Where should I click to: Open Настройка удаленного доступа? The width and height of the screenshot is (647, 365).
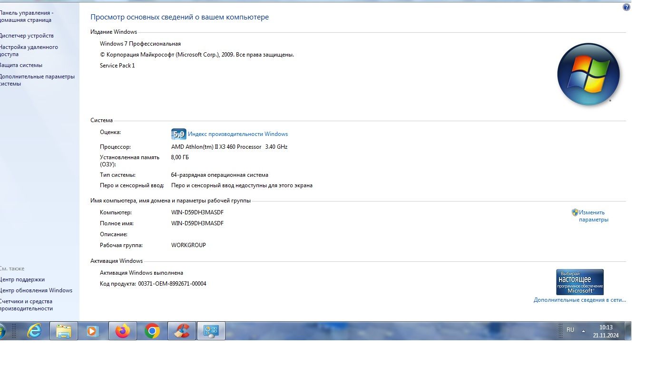click(x=29, y=50)
